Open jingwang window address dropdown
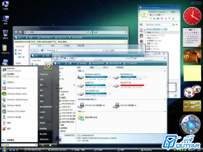203x152 pixels. pos(104,50)
